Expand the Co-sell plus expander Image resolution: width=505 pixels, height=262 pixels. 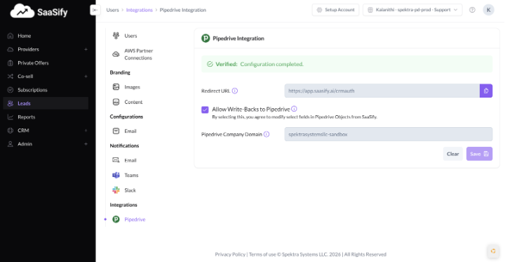pyautogui.click(x=86, y=77)
